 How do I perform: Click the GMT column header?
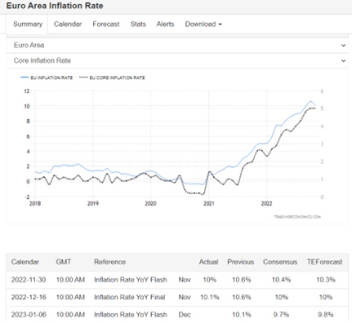[x=64, y=262]
